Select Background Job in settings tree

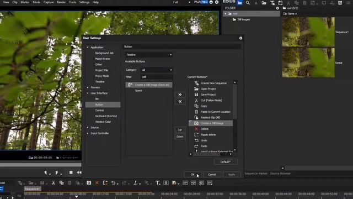click(x=104, y=53)
